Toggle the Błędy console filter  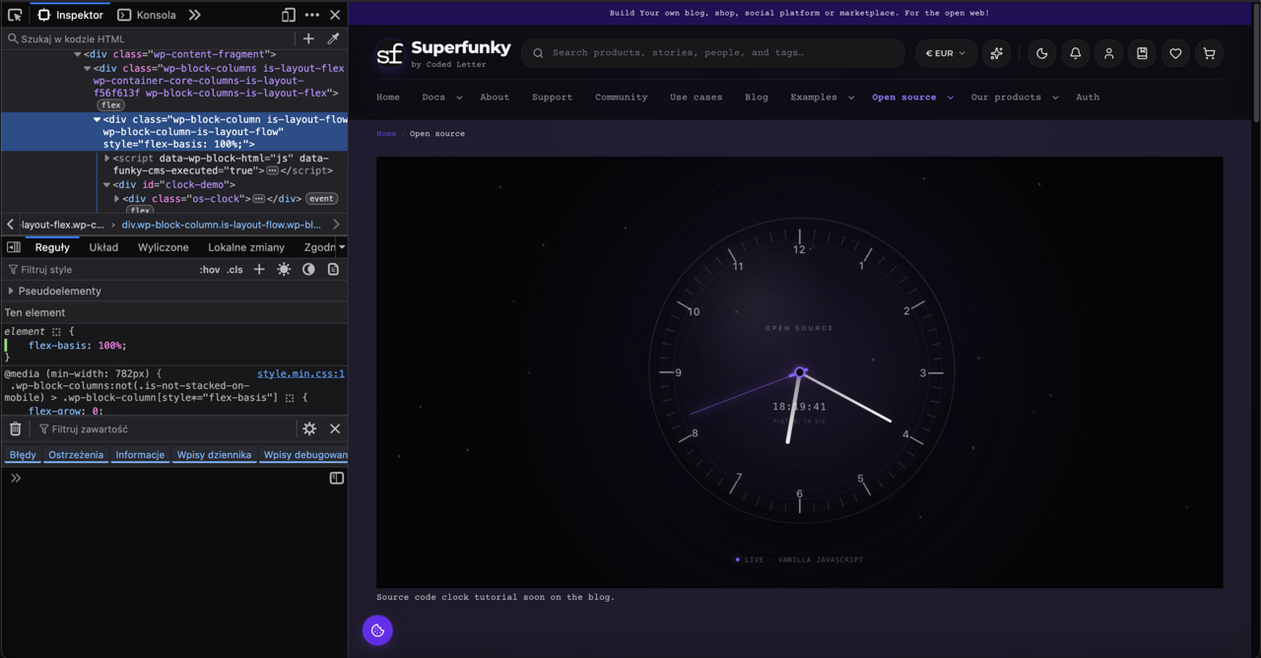[x=23, y=455]
